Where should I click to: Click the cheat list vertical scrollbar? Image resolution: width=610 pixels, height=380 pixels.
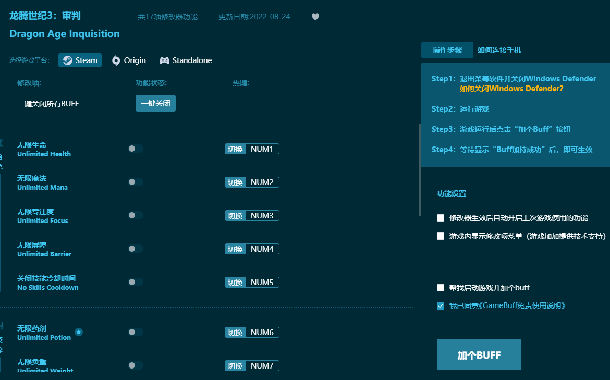coord(420,170)
